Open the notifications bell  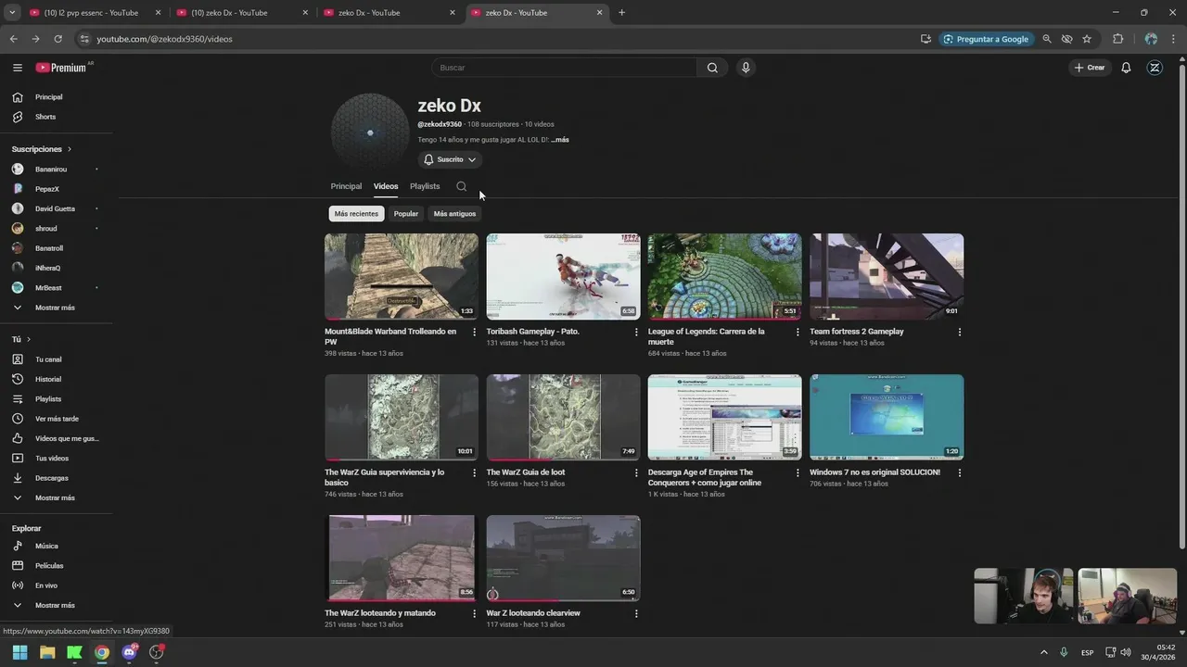[1126, 68]
